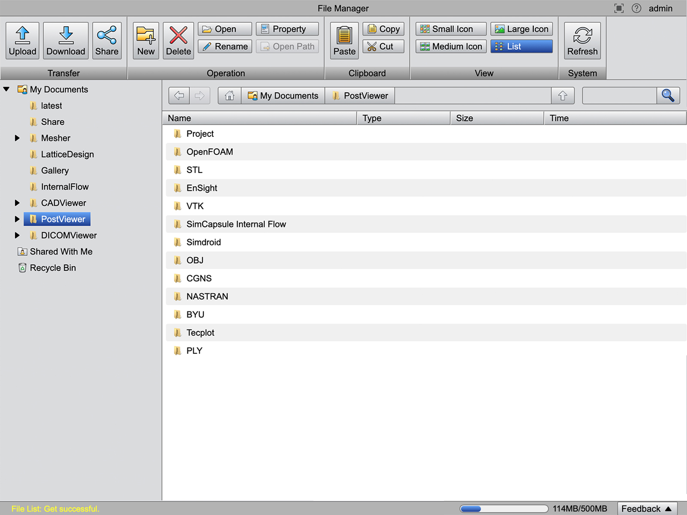The height and width of the screenshot is (515, 687).
Task: Select the OBJ folder
Action: pos(426,261)
